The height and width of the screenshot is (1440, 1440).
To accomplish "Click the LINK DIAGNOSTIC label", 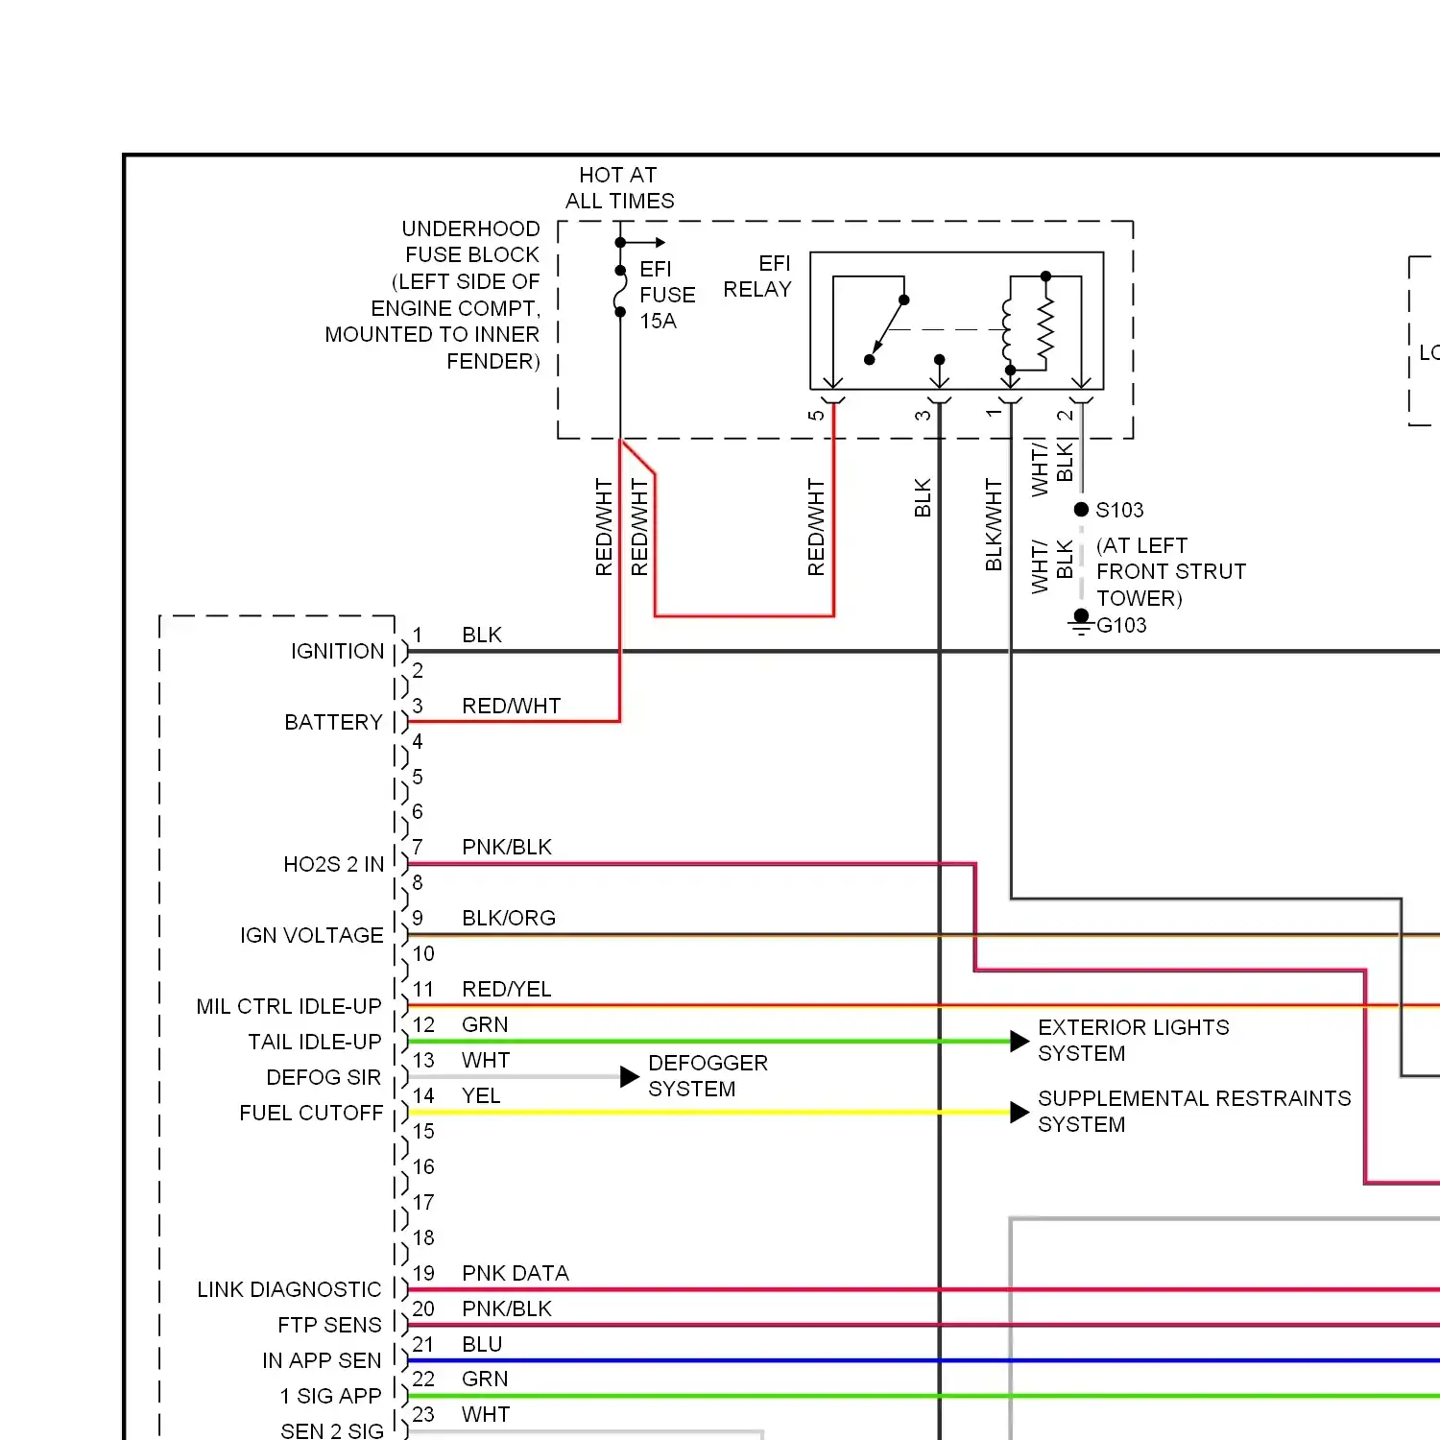I will point(289,1289).
